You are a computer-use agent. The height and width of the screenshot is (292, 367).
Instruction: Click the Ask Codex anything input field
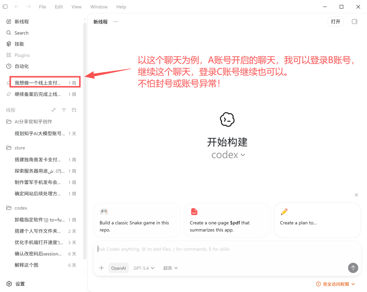tap(221, 249)
